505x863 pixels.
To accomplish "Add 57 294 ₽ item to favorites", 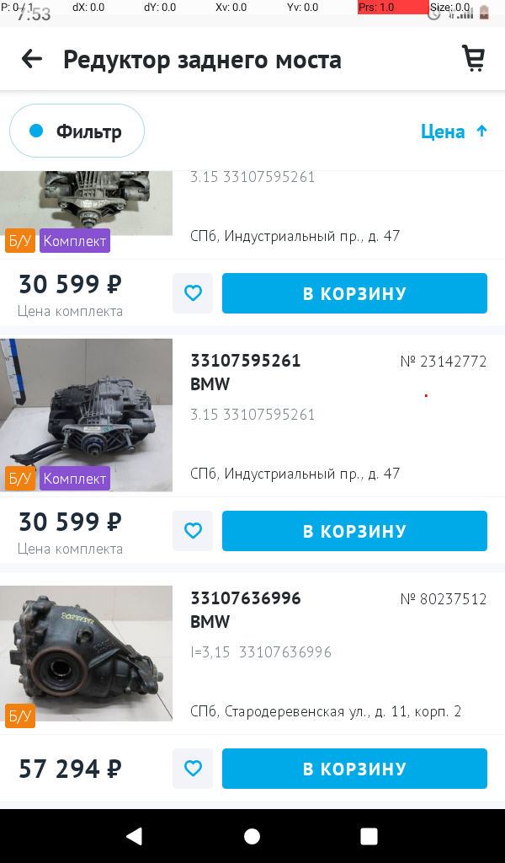I will click(x=193, y=769).
